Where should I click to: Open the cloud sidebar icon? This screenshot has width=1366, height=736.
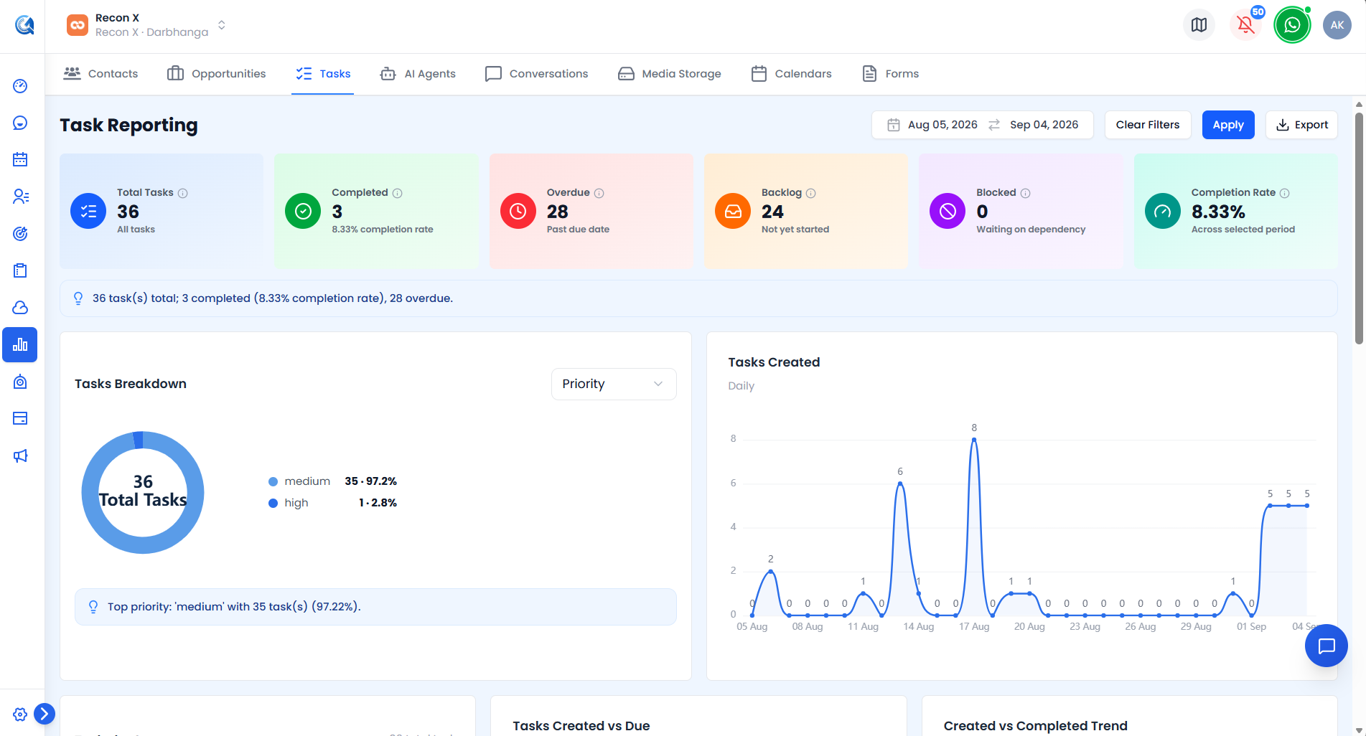[20, 308]
